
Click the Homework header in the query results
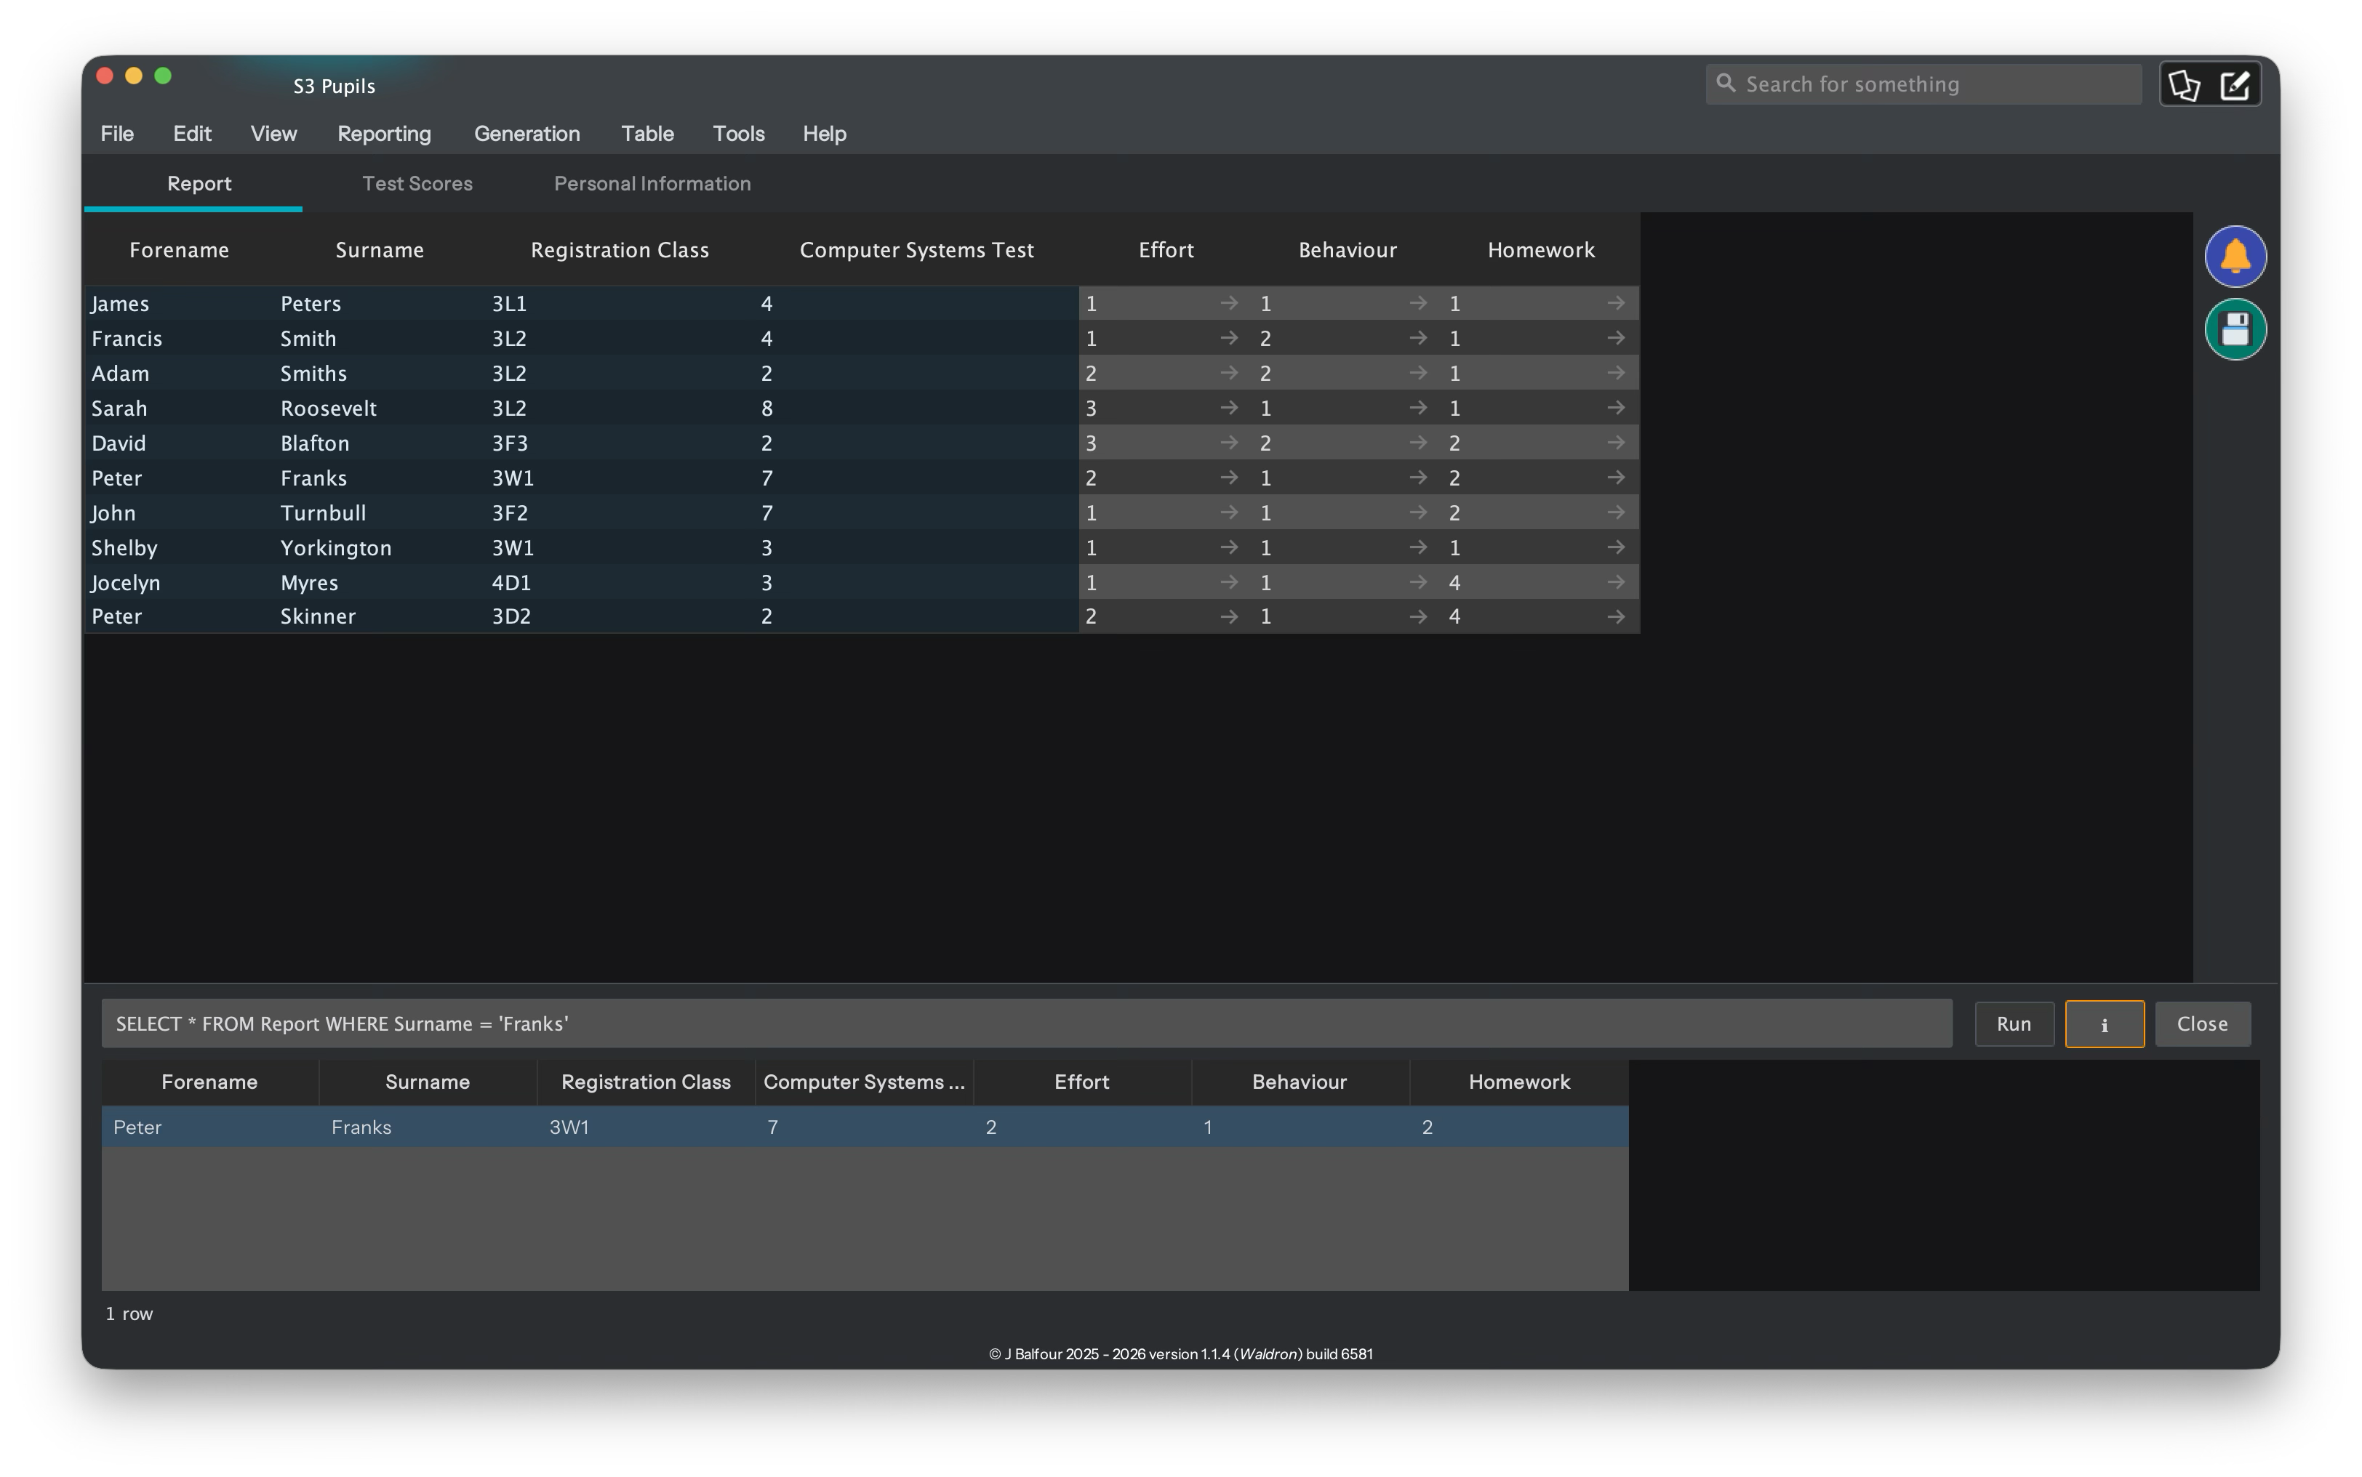coord(1518,1082)
